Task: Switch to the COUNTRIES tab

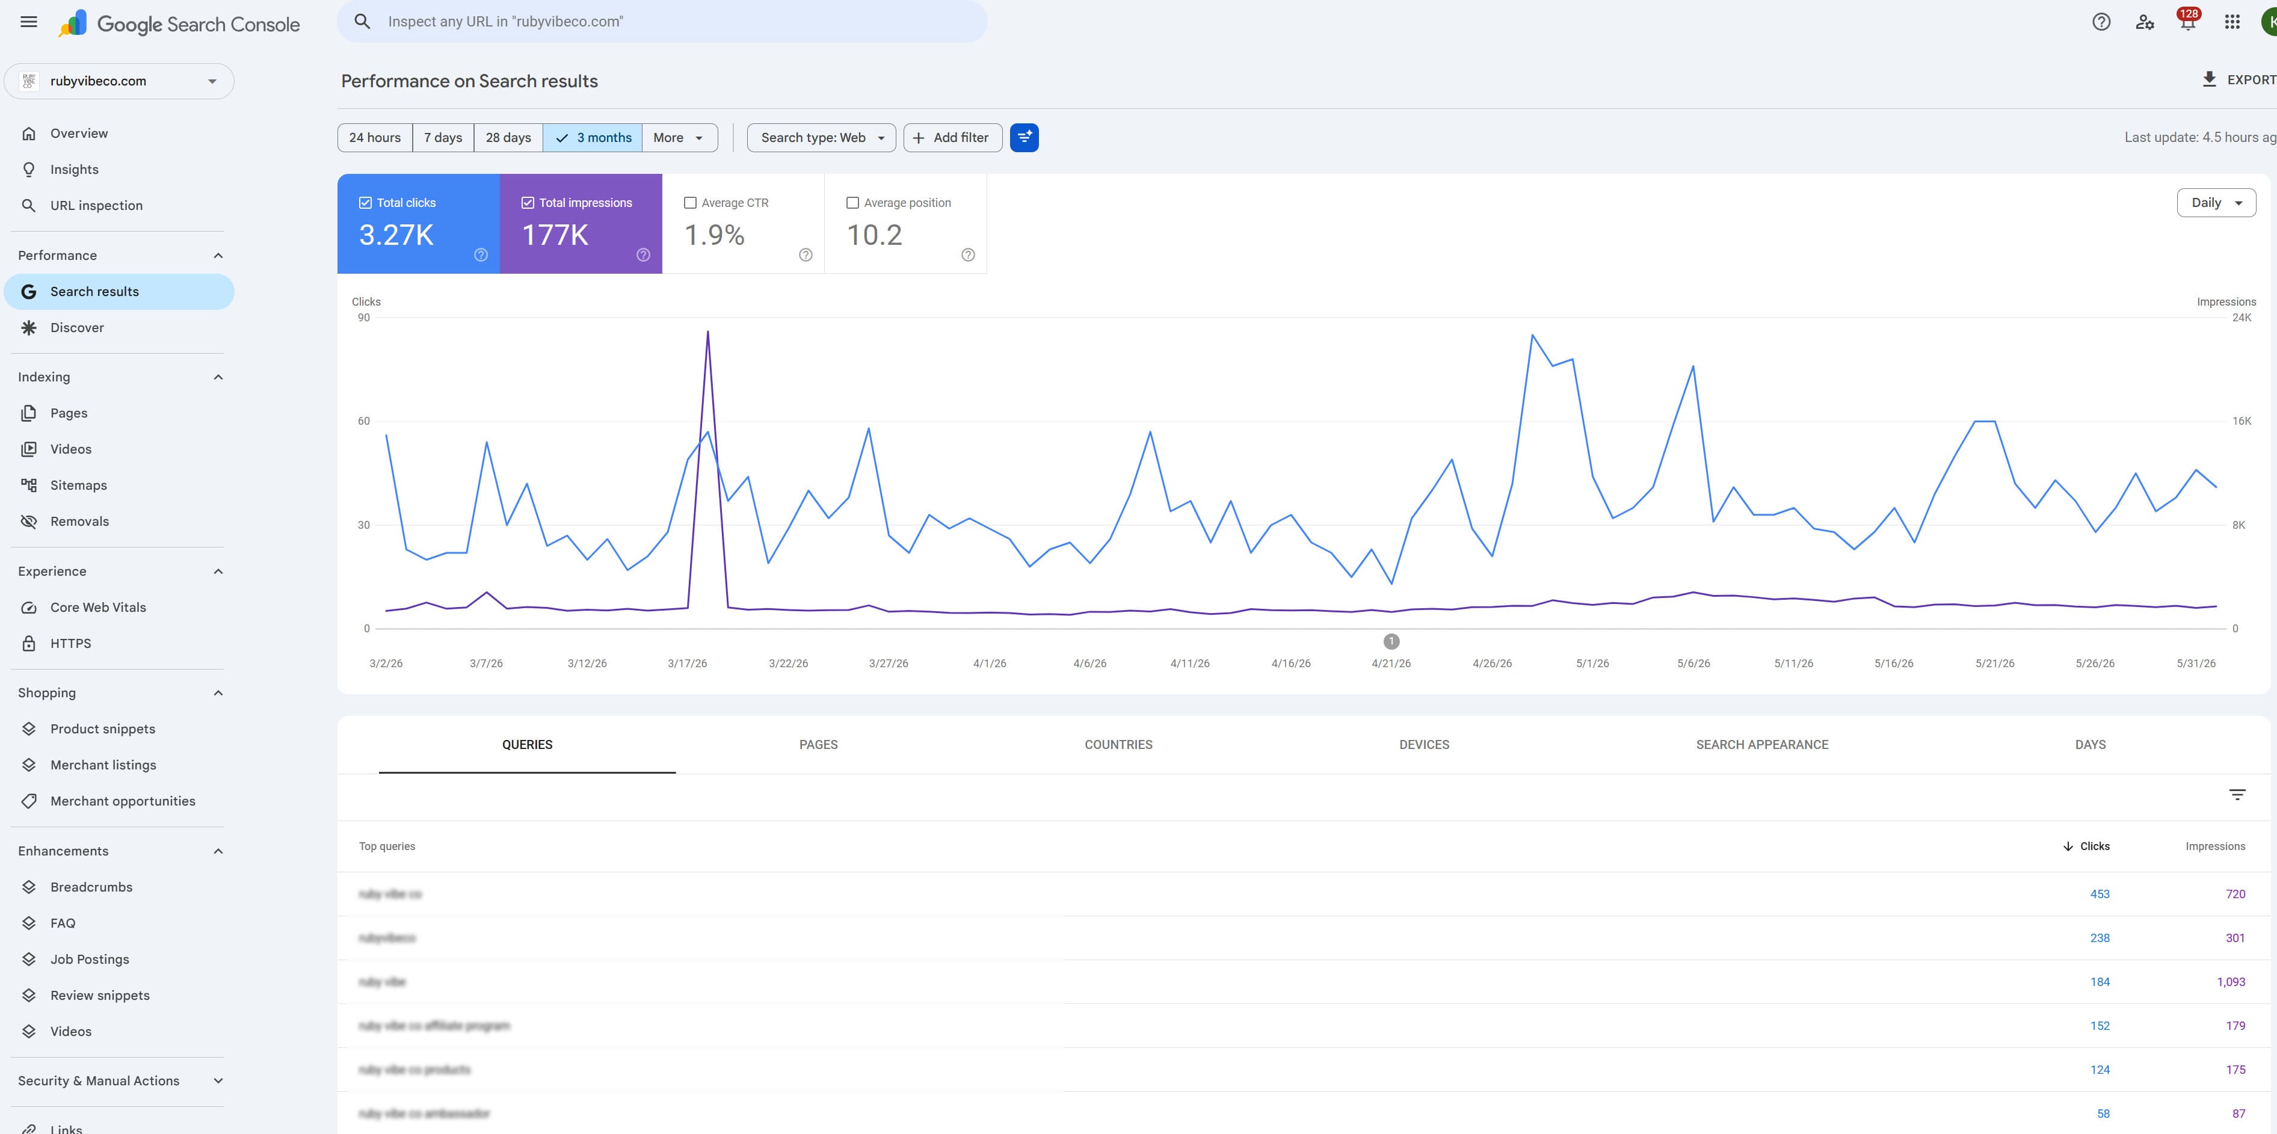Action: 1118,745
